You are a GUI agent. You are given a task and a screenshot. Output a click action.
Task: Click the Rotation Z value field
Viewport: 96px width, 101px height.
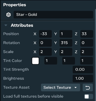(87, 43)
